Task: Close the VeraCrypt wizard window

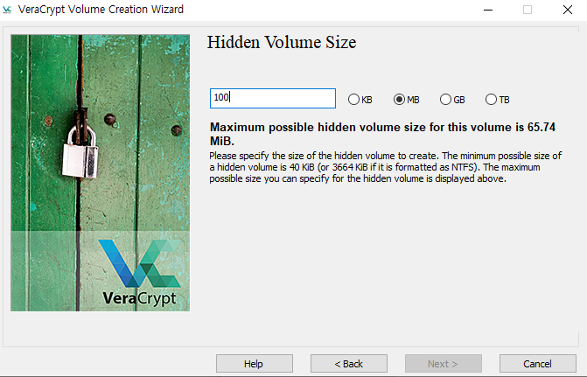Action: pyautogui.click(x=568, y=10)
